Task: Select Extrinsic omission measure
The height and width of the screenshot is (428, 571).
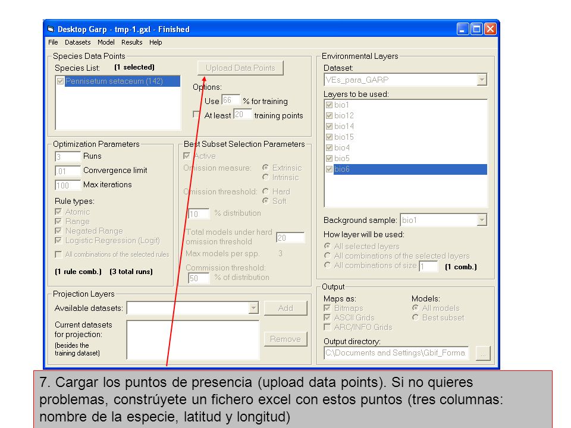Action: tap(266, 168)
